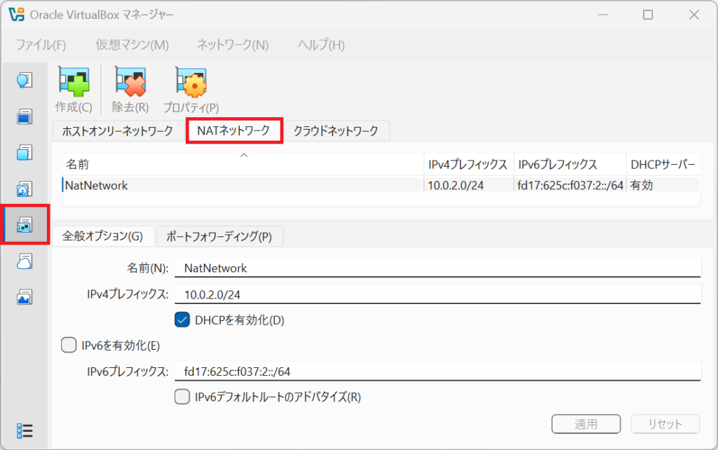
Task: Select the highlighted Network tool sidebar icon
Action: (25, 225)
